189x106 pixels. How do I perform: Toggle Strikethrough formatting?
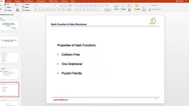click(x=47, y=9)
